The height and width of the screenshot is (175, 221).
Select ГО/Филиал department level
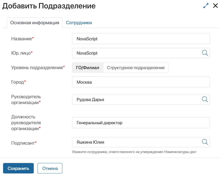pyautogui.click(x=88, y=68)
